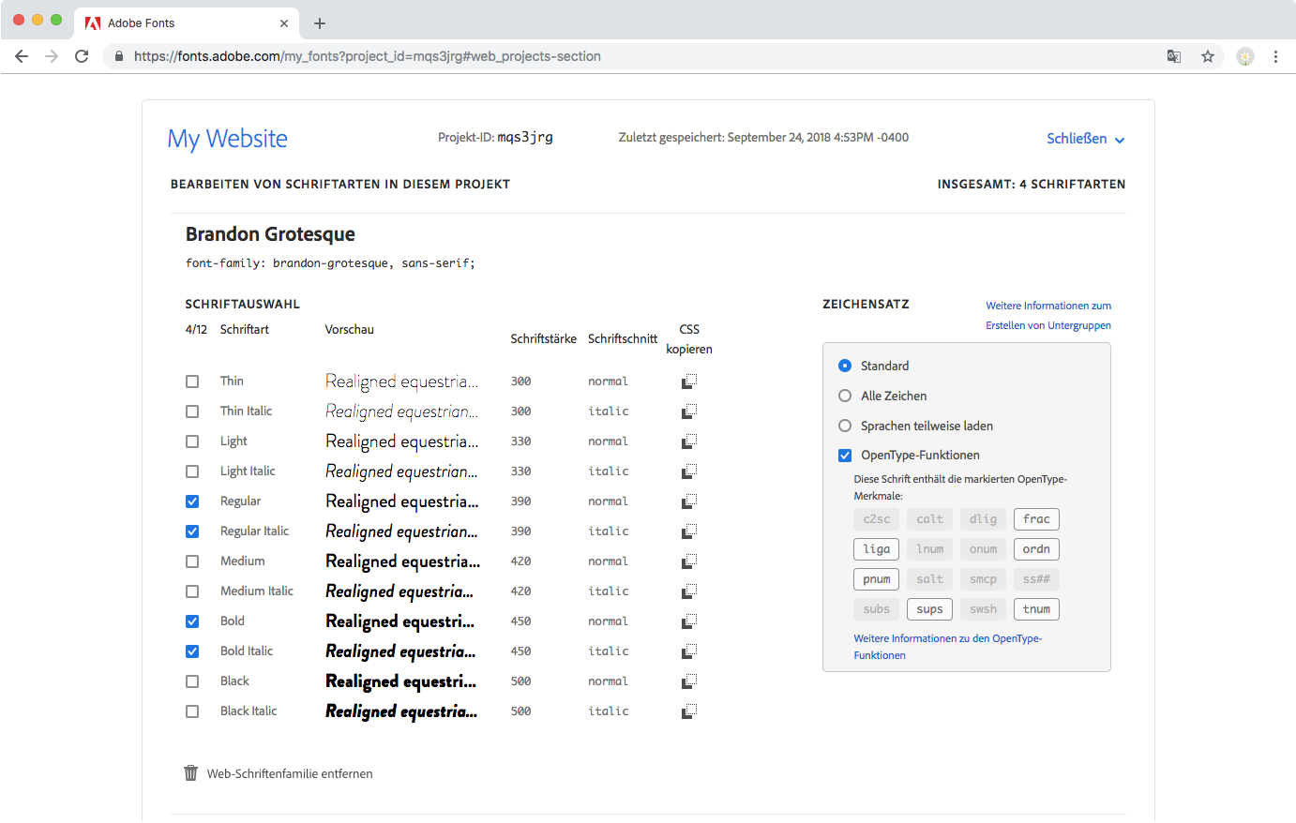Open a new browser tab
The image size is (1296, 823).
[320, 23]
